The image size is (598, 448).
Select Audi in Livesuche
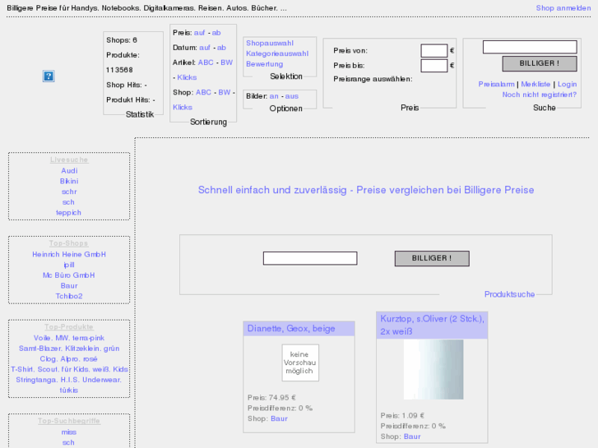pyautogui.click(x=69, y=171)
